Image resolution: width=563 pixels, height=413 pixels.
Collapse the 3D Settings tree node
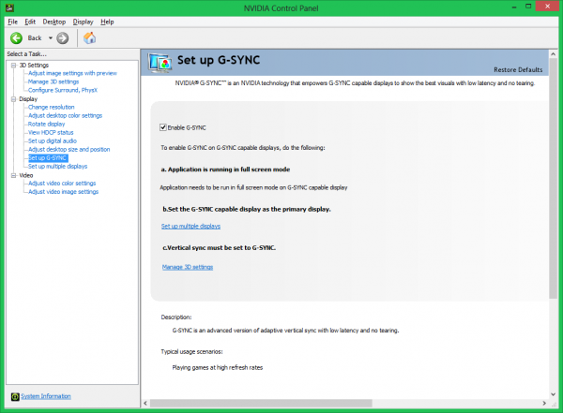point(14,66)
